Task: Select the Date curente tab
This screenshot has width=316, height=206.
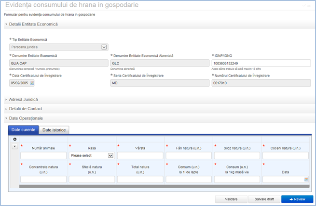Action: (23, 130)
